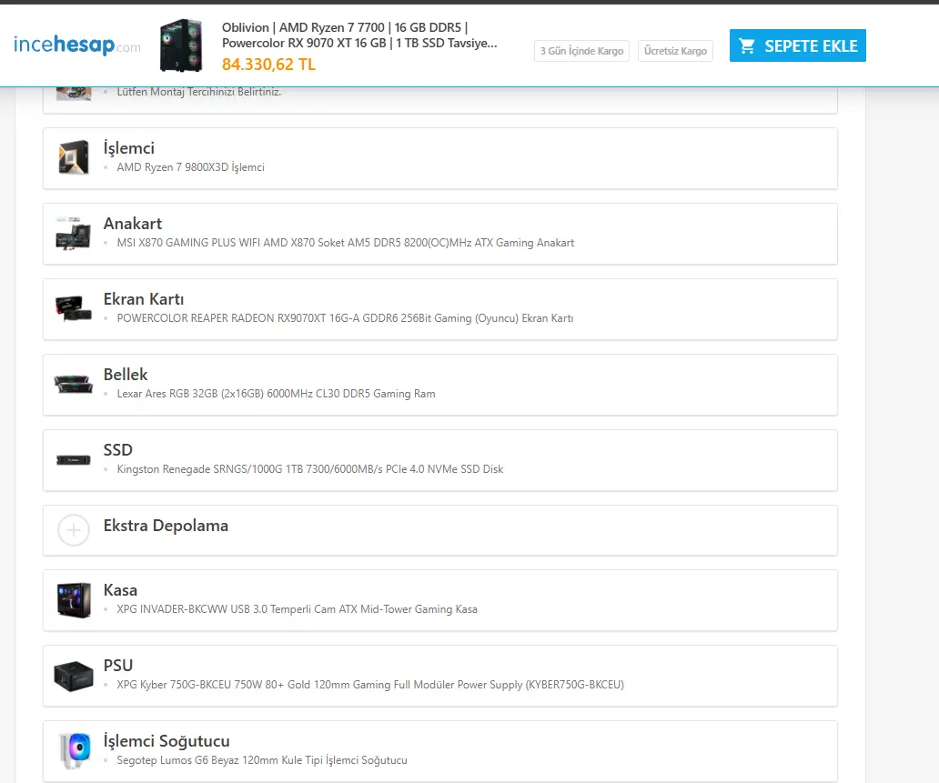Viewport: 939px width, 783px height.
Task: Click the shopping cart icon on SEPETE EKLE
Action: point(747,45)
